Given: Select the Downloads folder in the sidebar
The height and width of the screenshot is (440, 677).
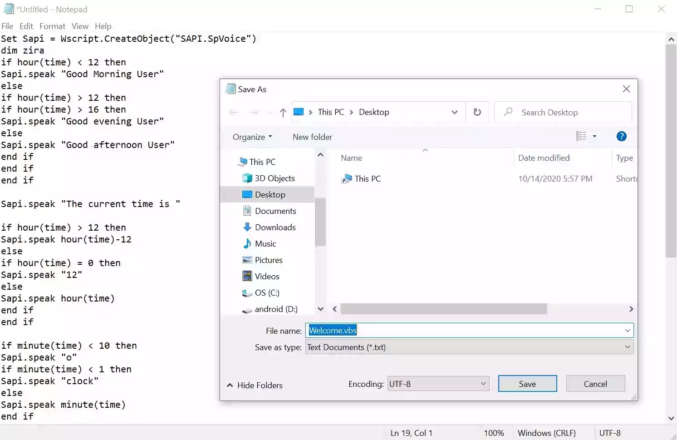Looking at the screenshot, I should point(275,227).
